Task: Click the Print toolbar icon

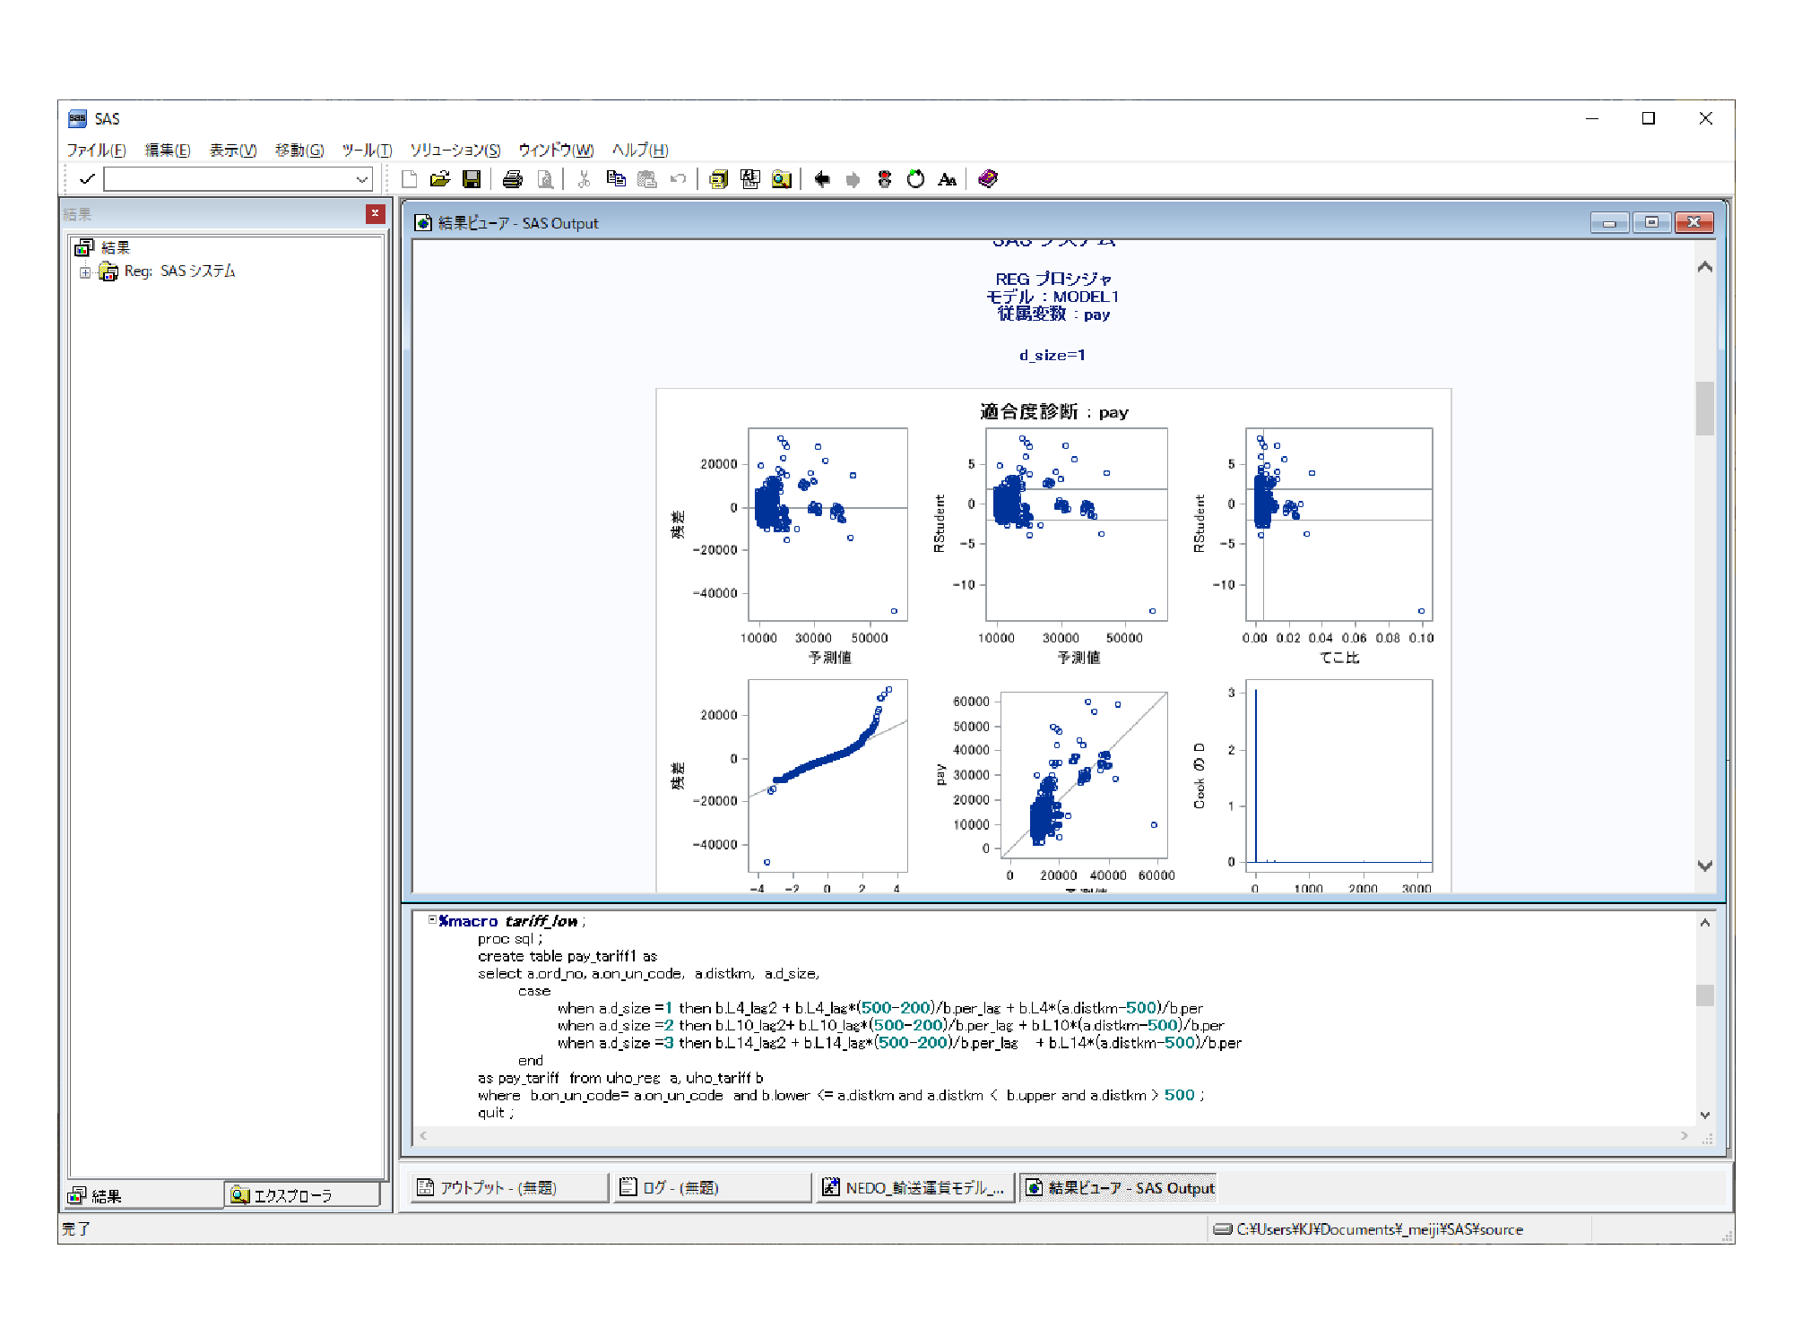Action: tap(512, 179)
